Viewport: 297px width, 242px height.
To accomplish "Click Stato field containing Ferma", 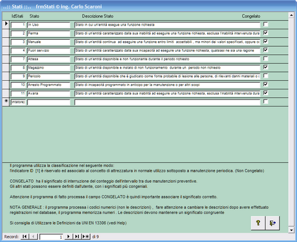I will [x=48, y=34].
